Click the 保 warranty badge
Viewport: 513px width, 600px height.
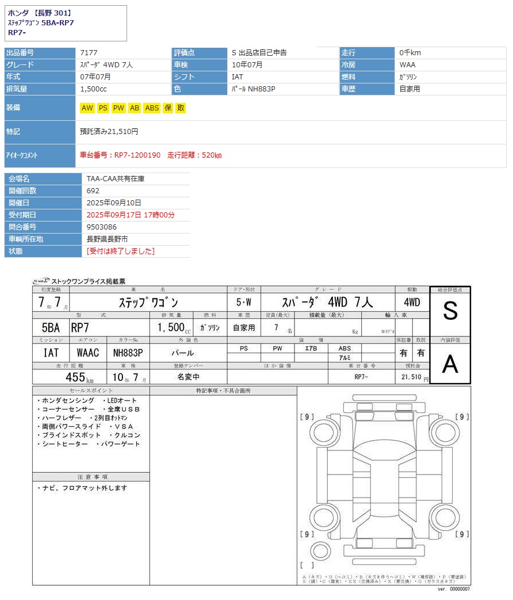(168, 108)
